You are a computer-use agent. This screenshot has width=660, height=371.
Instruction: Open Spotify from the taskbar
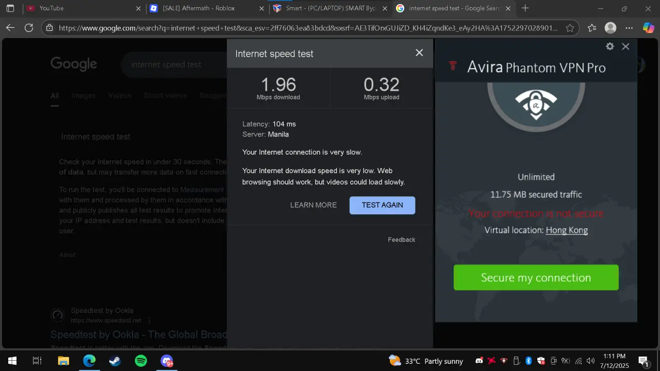[141, 361]
